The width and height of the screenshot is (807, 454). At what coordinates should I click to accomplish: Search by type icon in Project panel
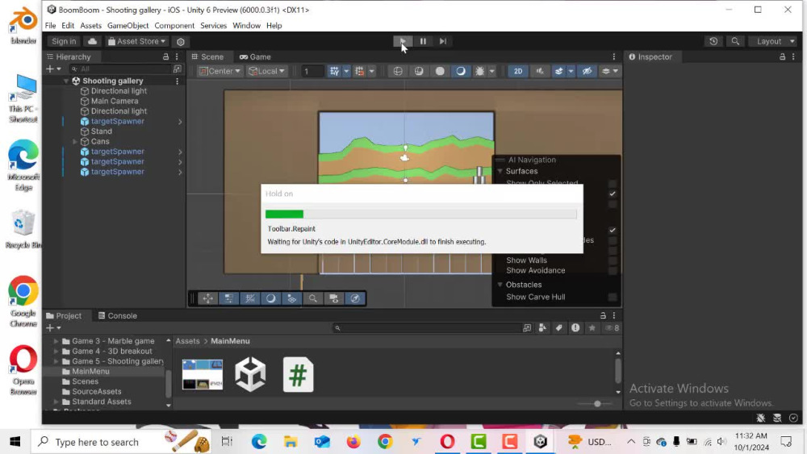542,328
